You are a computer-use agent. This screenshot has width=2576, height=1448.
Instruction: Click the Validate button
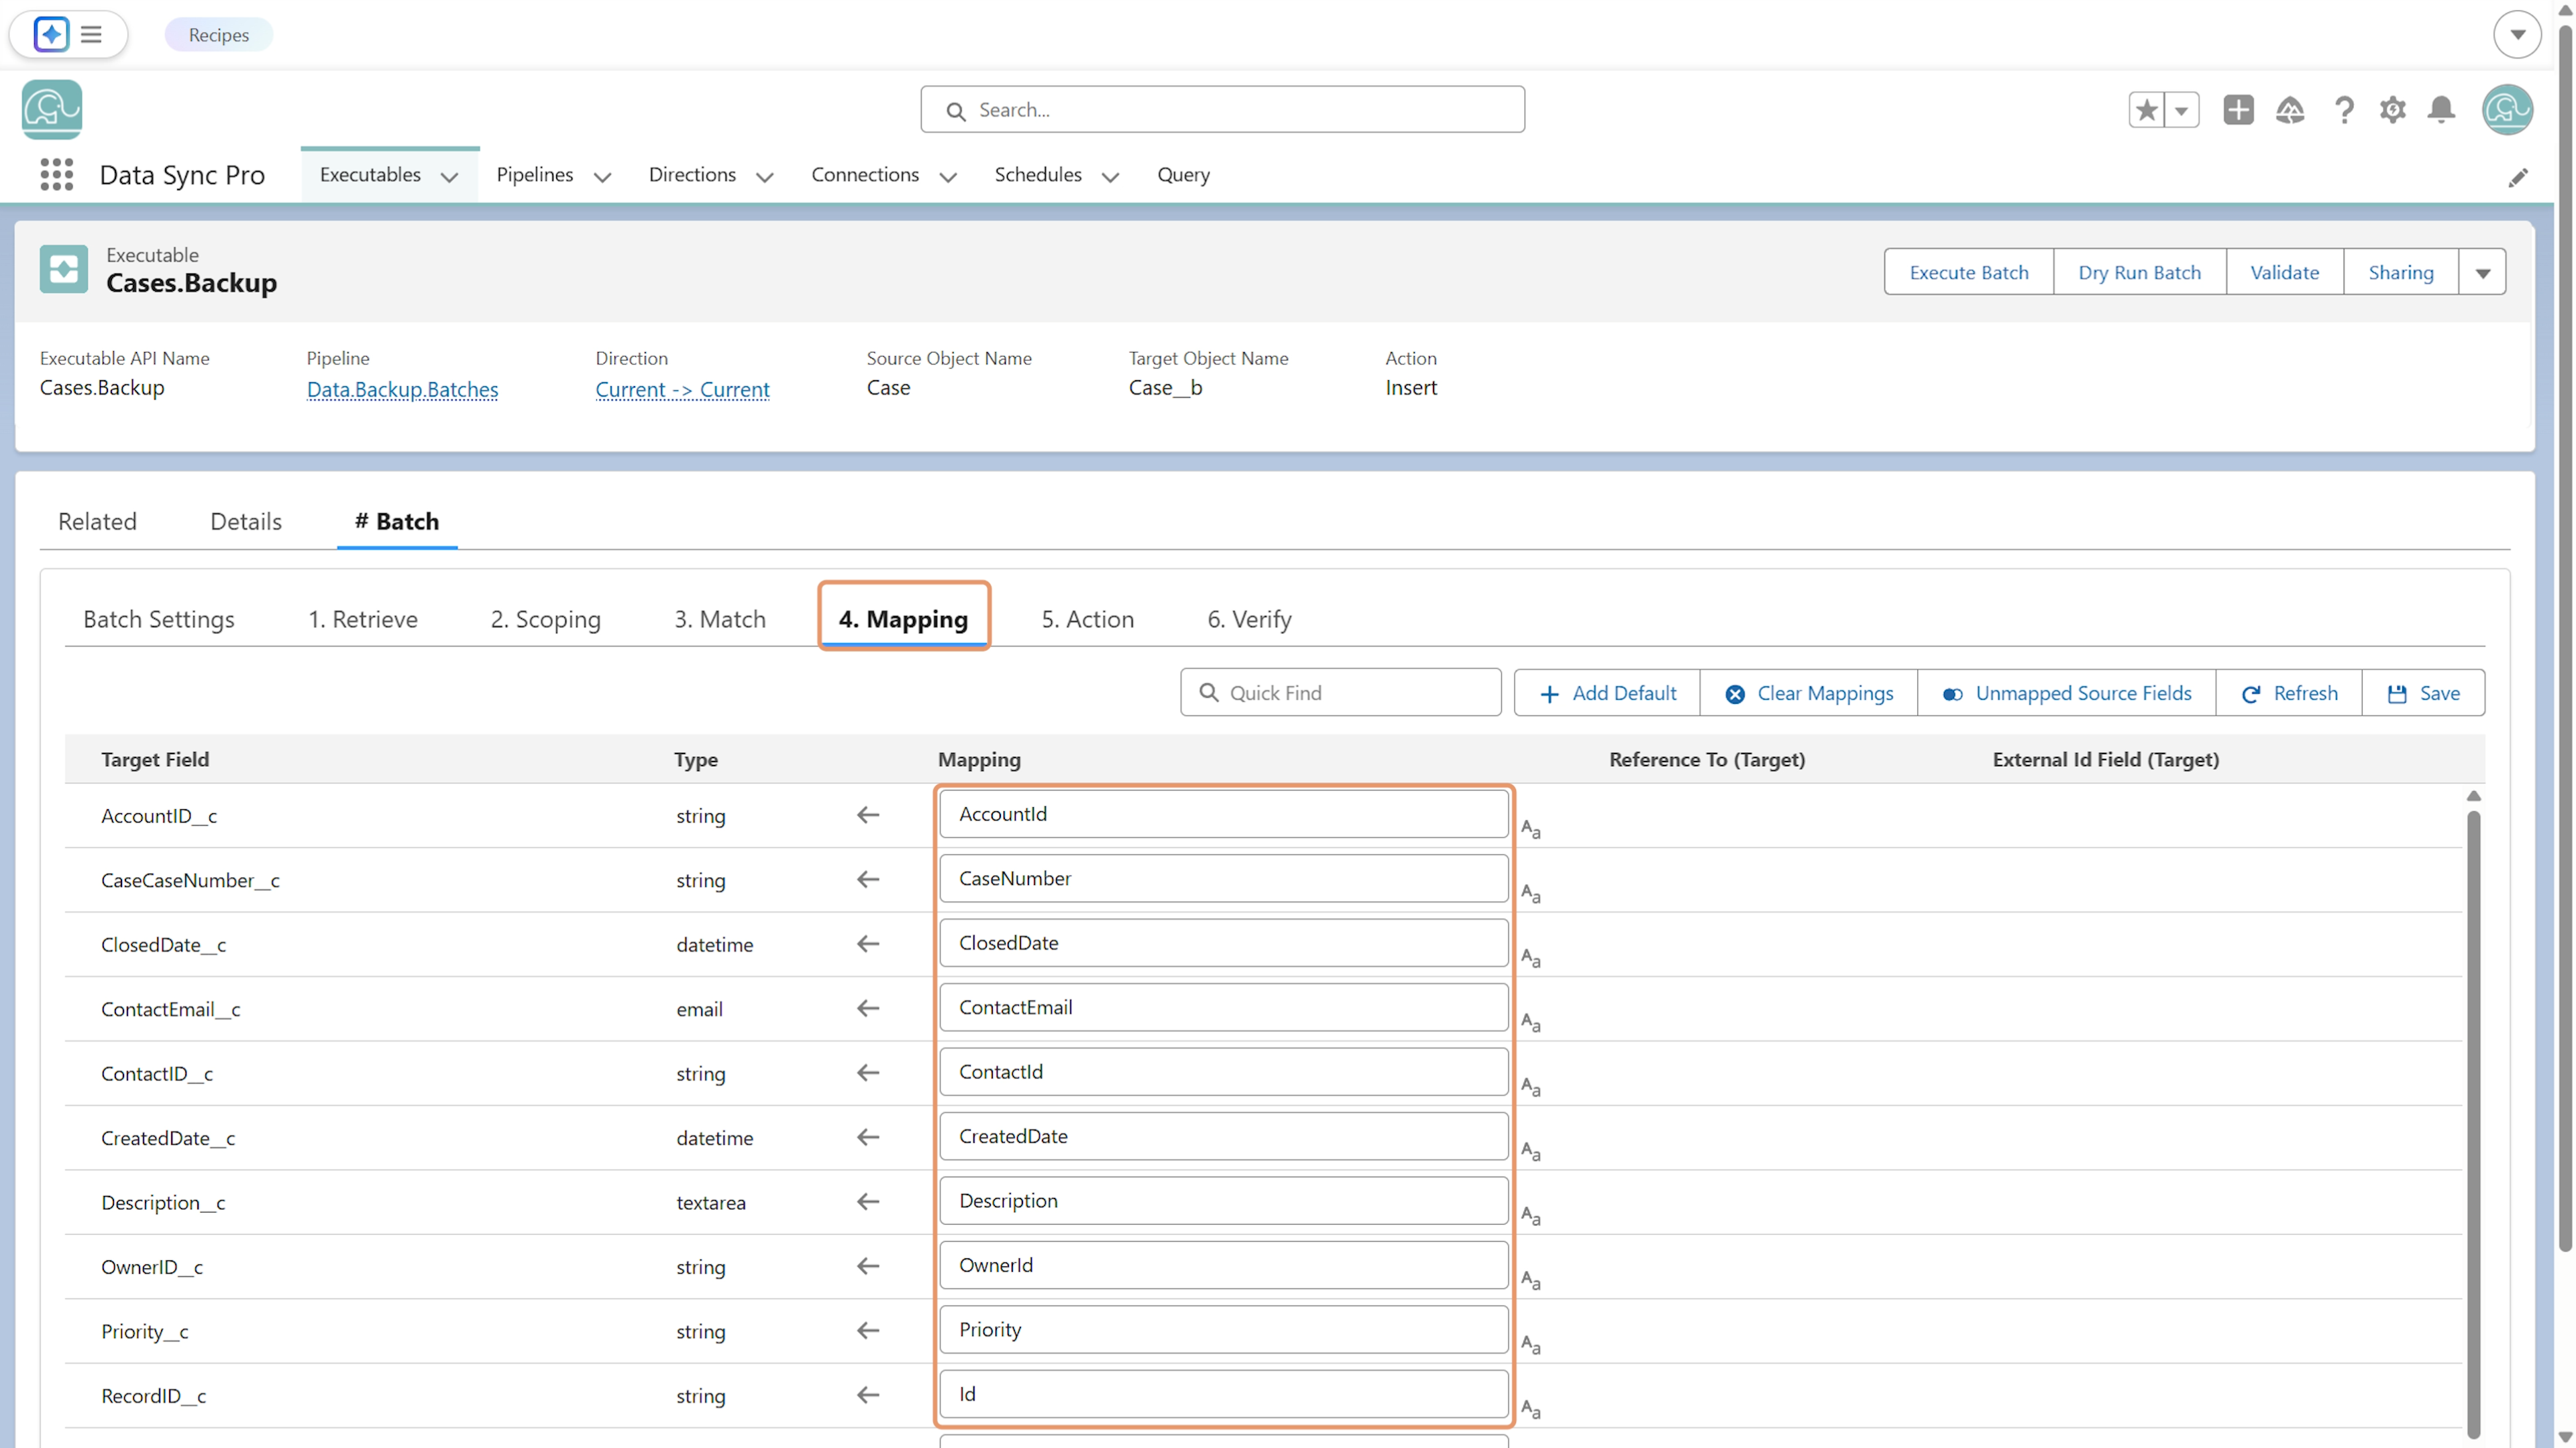pyautogui.click(x=2285, y=271)
